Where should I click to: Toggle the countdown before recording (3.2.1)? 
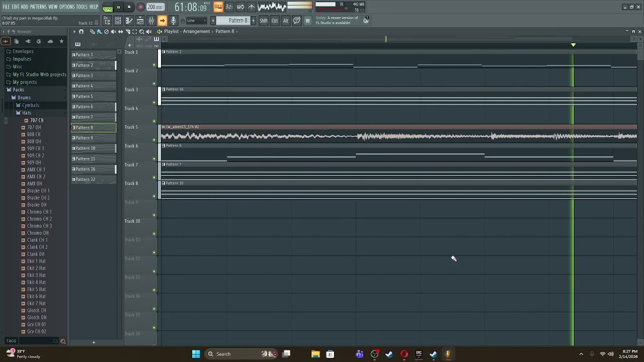pyautogui.click(x=229, y=7)
